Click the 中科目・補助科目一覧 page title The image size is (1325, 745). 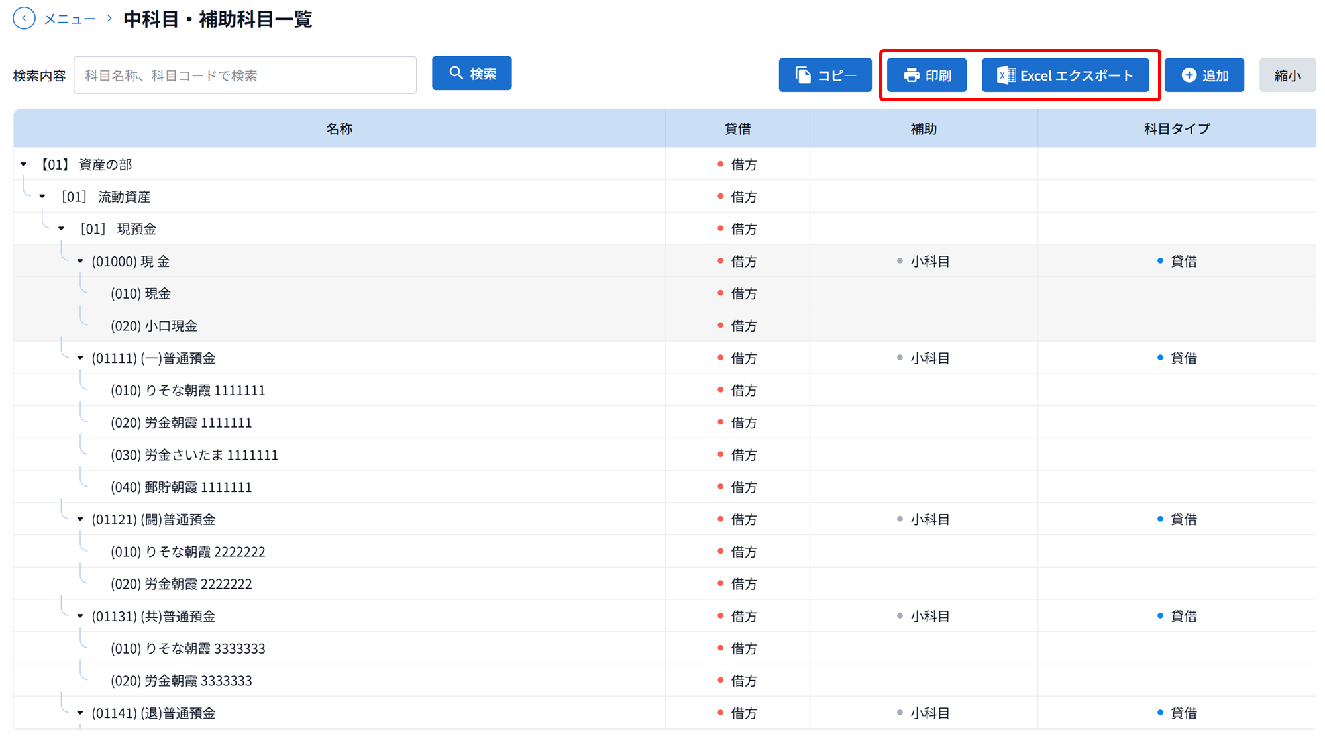[218, 19]
